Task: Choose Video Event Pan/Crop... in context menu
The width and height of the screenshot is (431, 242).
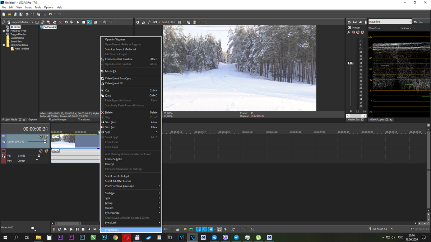Action: pos(131,79)
